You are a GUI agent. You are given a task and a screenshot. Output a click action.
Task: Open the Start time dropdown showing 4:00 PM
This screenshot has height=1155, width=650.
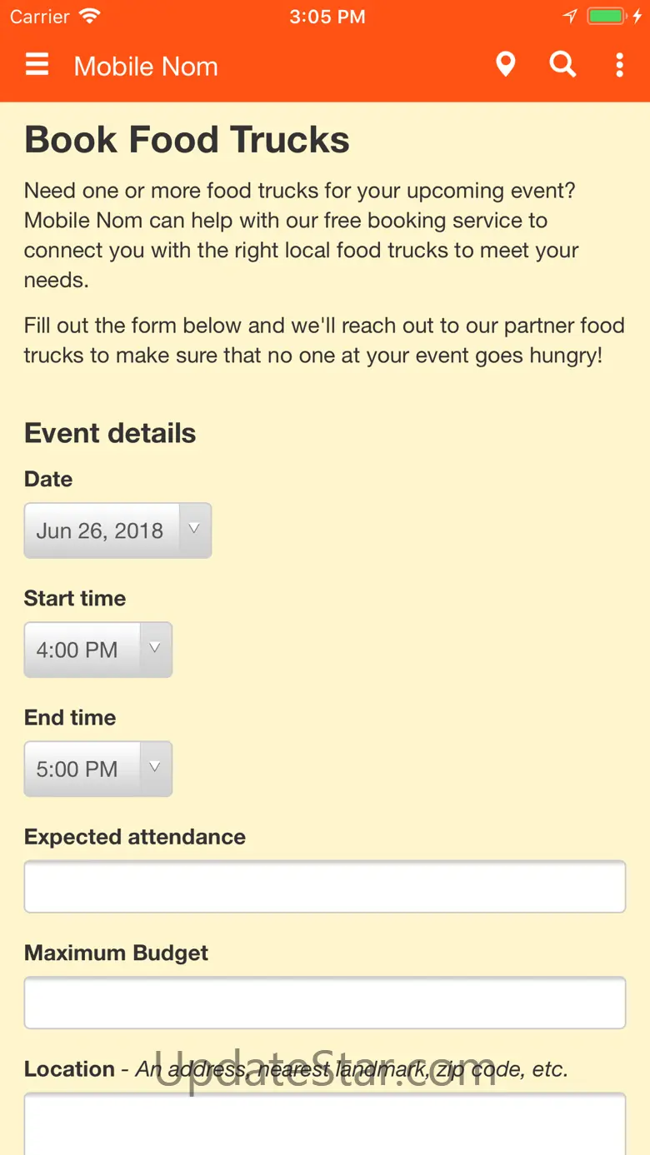click(97, 650)
